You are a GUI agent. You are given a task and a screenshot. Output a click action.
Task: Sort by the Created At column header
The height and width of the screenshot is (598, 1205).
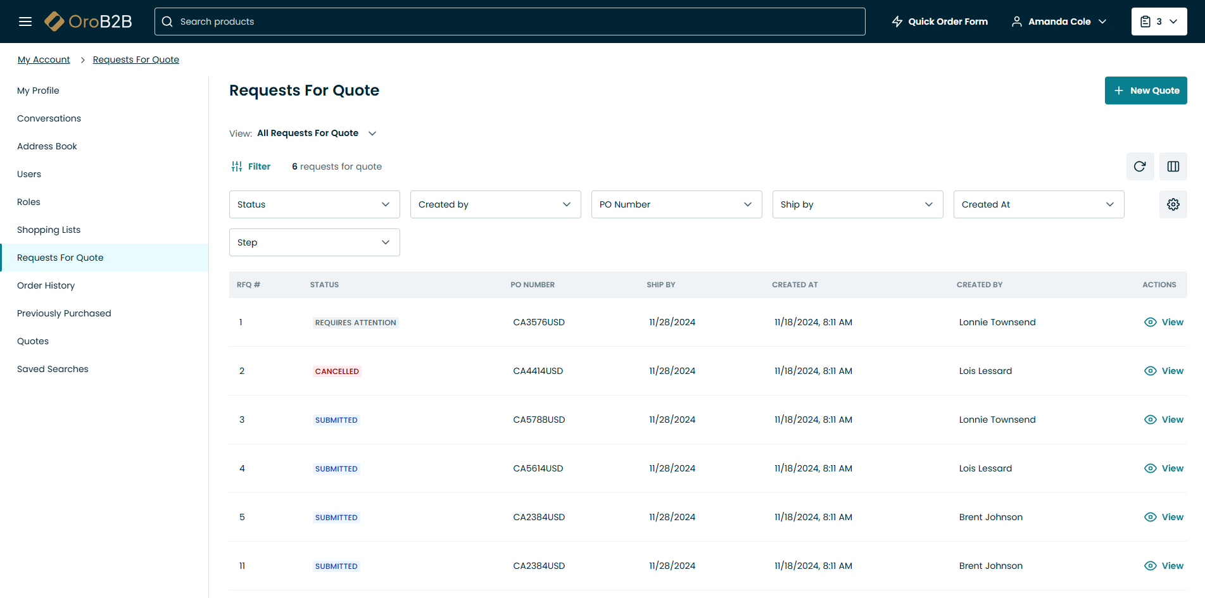click(x=795, y=285)
